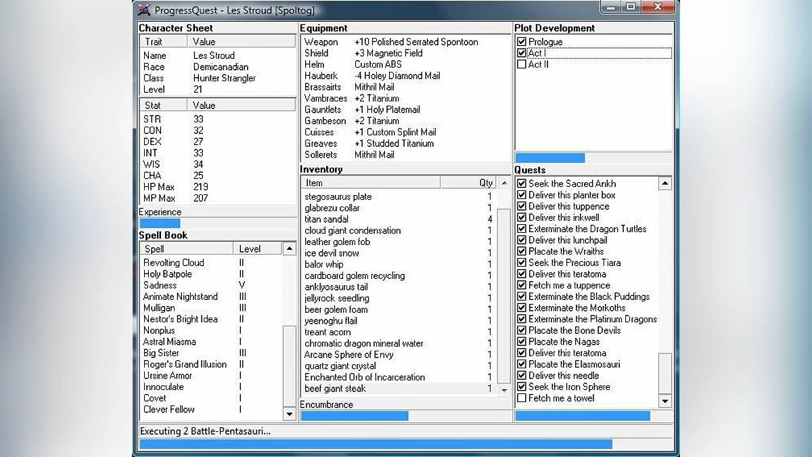This screenshot has width=812, height=457.
Task: Close the ProgressQuest window
Action: click(656, 6)
